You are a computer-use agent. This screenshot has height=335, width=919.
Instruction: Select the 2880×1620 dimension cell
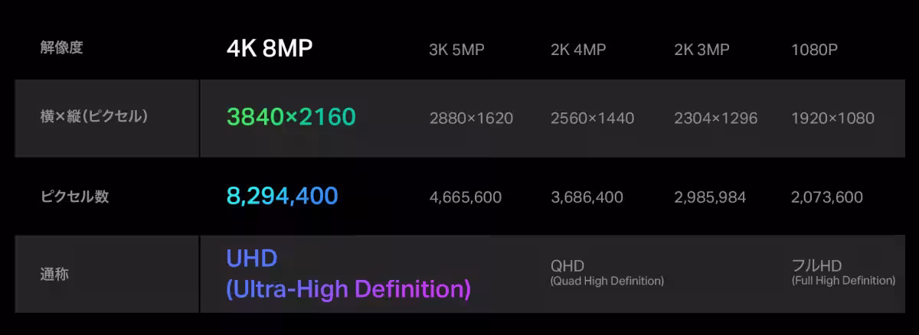point(471,119)
